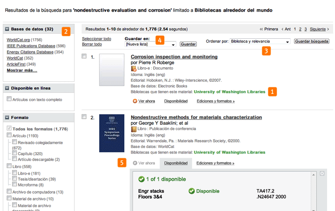Image resolution: width=335 pixels, height=211 pixels.
Task: Check Artículos con texto completo
Action: click(9, 99)
